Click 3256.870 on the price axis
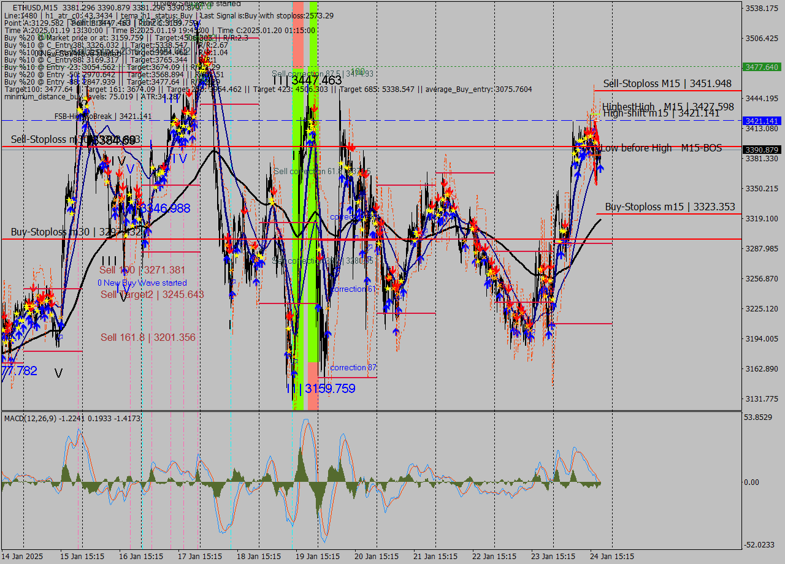Screen dimensions: 785x564 (761, 279)
